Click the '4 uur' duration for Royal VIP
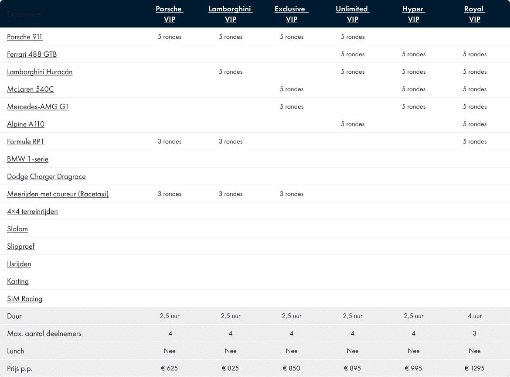This screenshot has height=377, width=510. click(475, 316)
